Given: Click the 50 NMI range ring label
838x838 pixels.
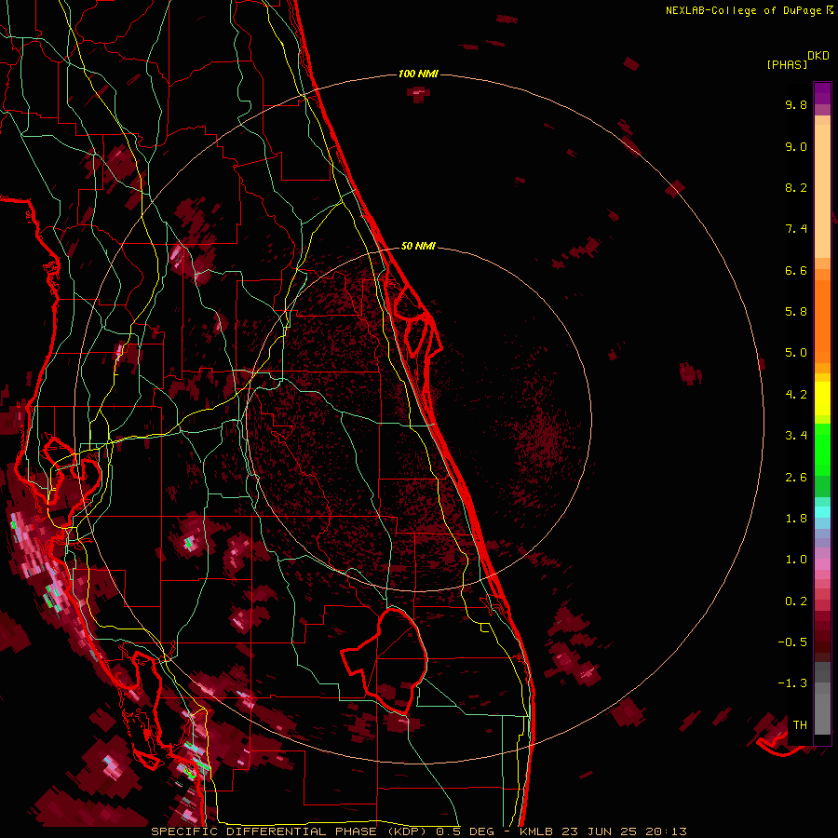Looking at the screenshot, I should point(418,246).
